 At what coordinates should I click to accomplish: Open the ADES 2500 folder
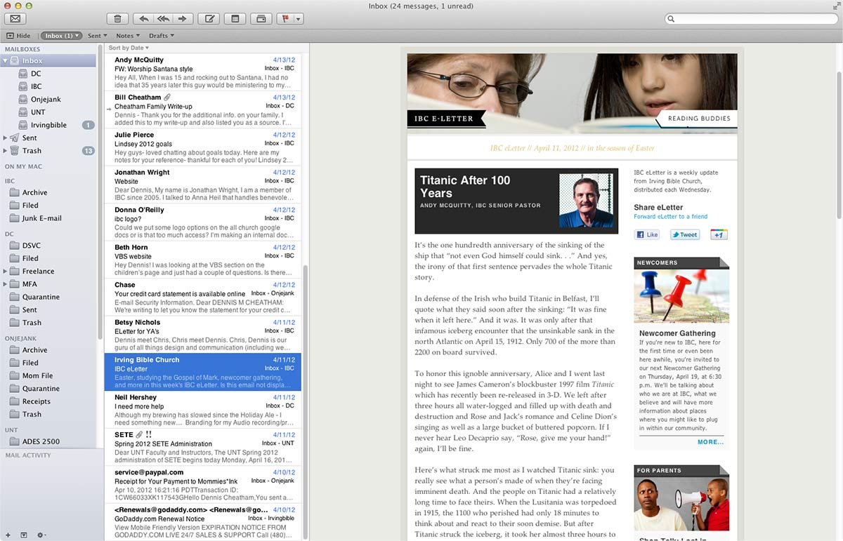[x=41, y=441]
